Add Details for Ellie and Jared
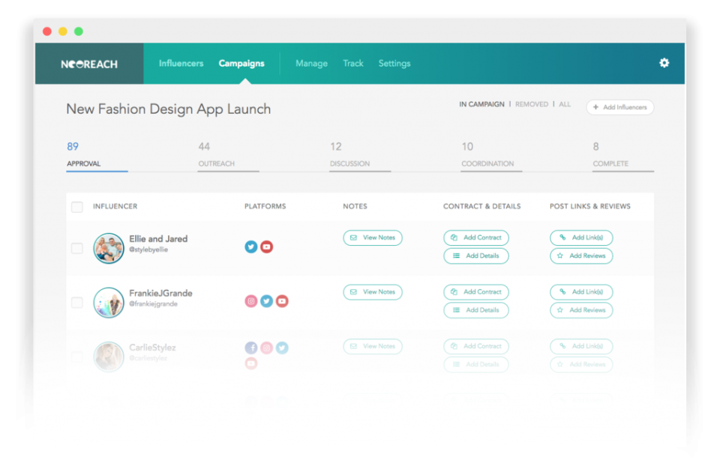 476,256
